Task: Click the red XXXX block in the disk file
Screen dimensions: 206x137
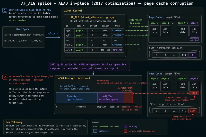Action: tap(192, 111)
